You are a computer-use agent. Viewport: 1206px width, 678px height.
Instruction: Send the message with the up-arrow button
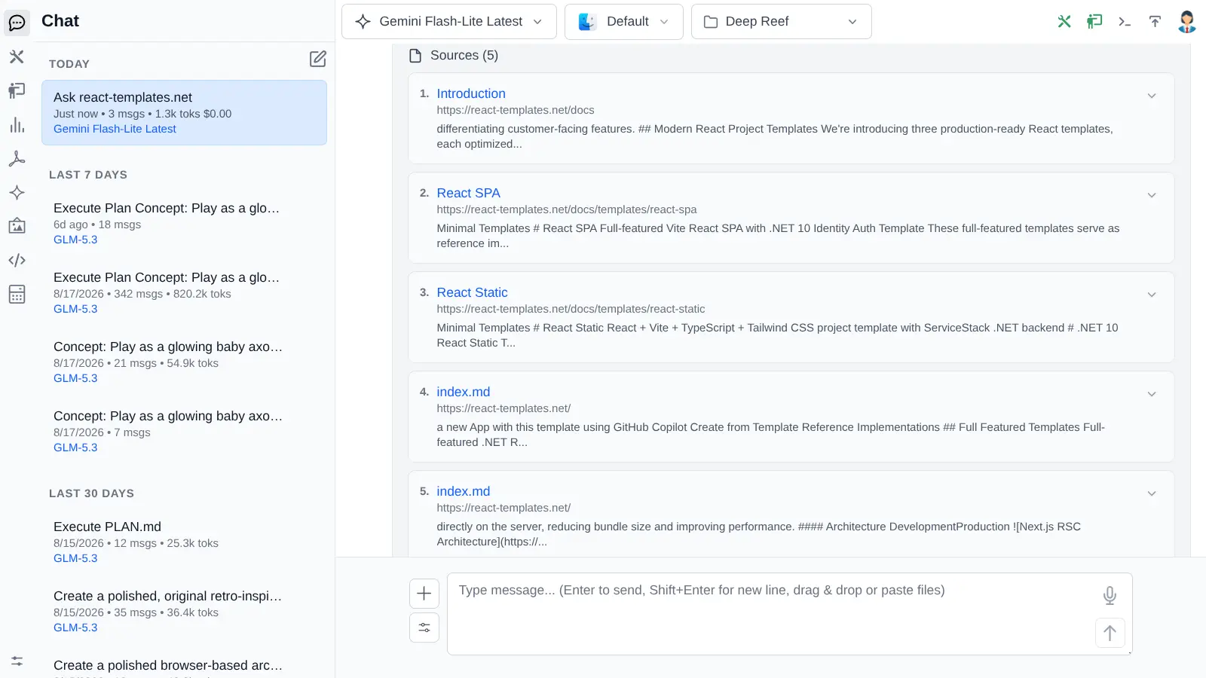tap(1110, 634)
